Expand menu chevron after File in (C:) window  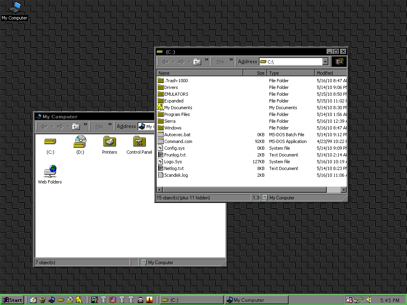point(231,60)
